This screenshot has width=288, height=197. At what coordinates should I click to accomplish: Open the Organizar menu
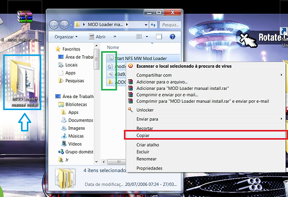pos(66,37)
